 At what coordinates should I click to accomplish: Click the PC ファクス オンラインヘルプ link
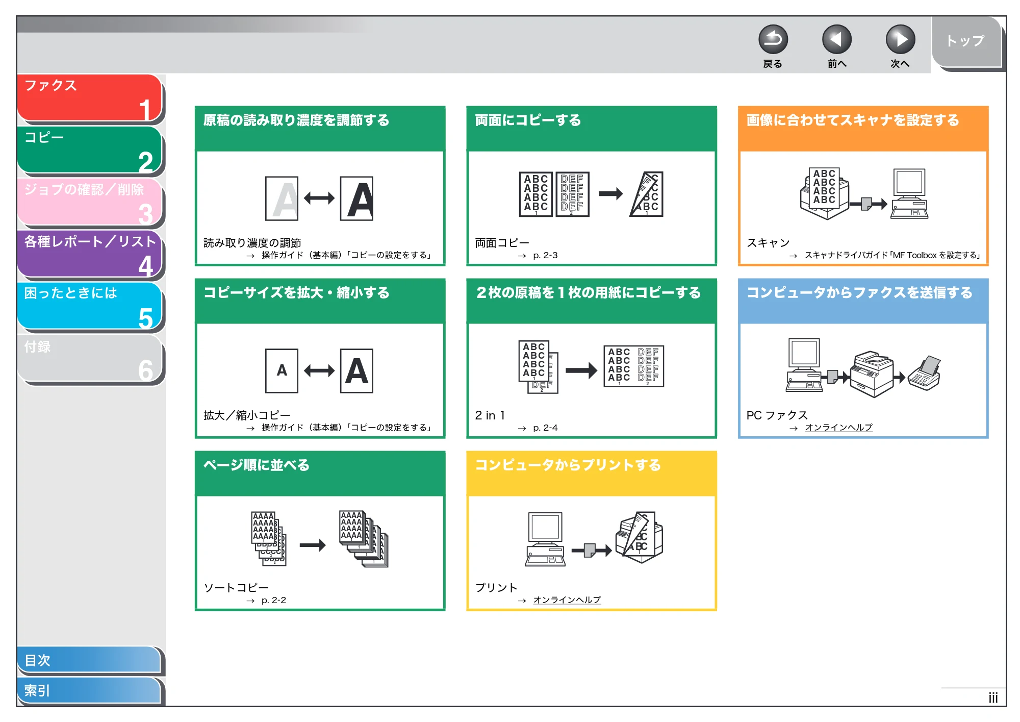[x=838, y=428]
